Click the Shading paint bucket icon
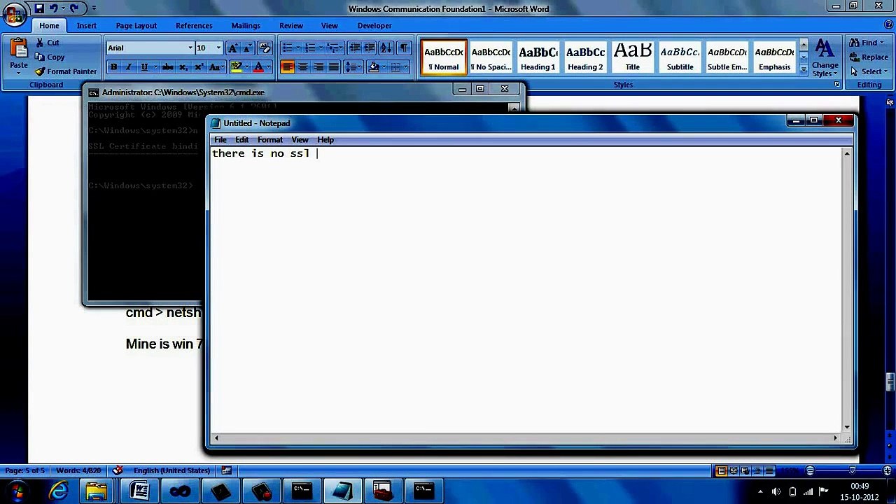Viewport: 896px width, 504px height. tap(373, 67)
